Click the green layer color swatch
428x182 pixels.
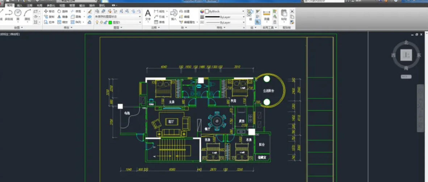point(110,22)
